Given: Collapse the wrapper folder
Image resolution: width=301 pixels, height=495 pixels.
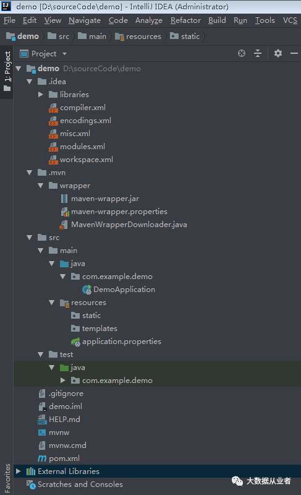Looking at the screenshot, I should click(41, 186).
